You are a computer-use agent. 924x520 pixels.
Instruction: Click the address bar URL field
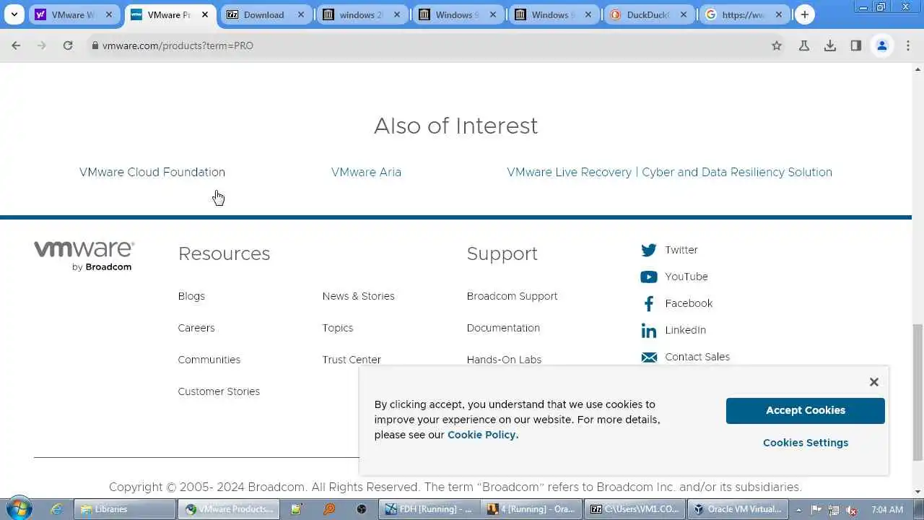pyautogui.click(x=430, y=45)
